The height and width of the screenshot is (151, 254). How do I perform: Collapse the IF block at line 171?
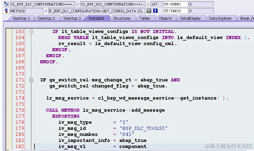pos(31,80)
